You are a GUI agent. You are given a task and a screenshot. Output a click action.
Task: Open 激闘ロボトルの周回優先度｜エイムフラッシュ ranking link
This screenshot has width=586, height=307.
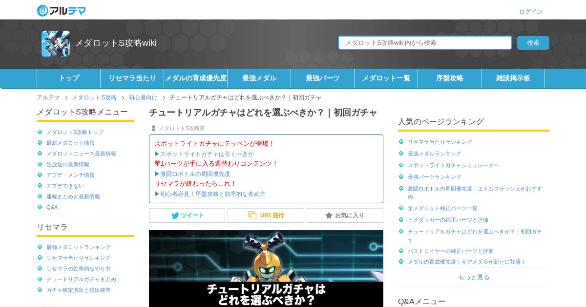tap(475, 192)
